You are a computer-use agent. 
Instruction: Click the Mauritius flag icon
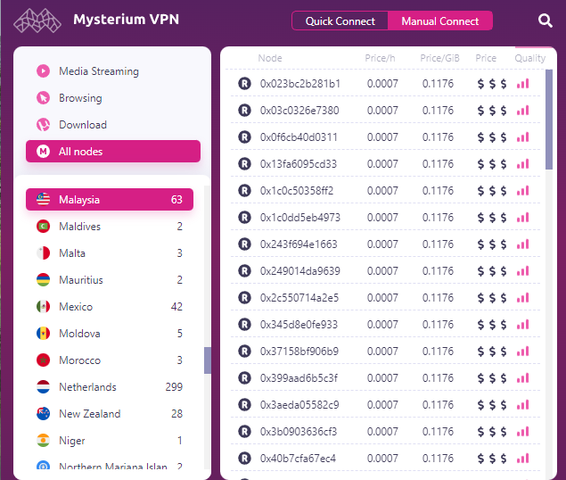point(44,280)
